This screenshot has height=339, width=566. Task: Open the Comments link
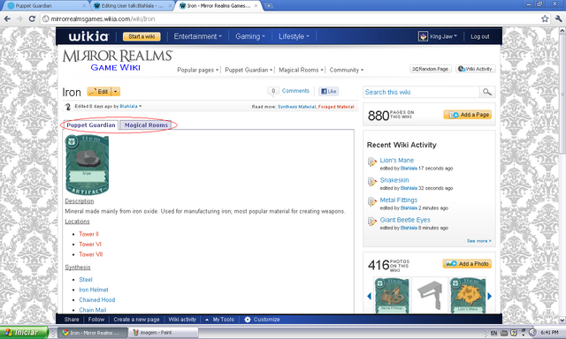295,91
